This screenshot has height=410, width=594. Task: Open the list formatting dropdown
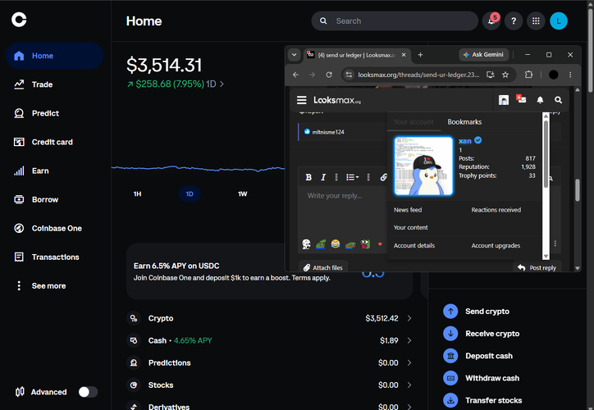(352, 177)
